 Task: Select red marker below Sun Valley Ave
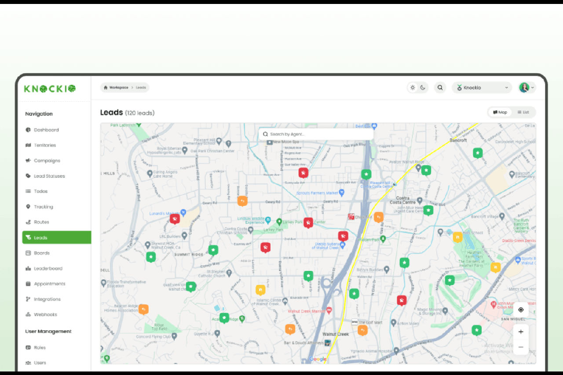click(303, 173)
